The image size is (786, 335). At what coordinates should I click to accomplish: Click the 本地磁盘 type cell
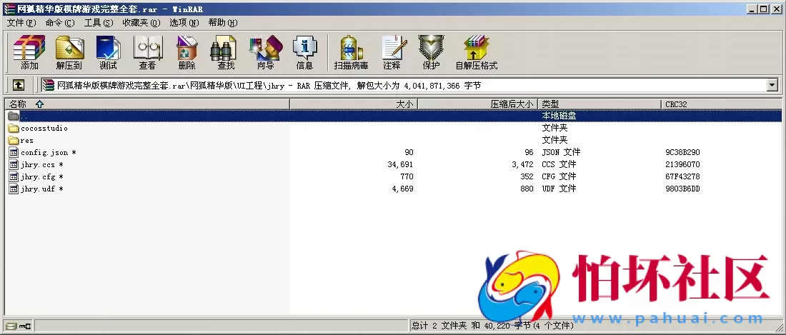(x=559, y=116)
